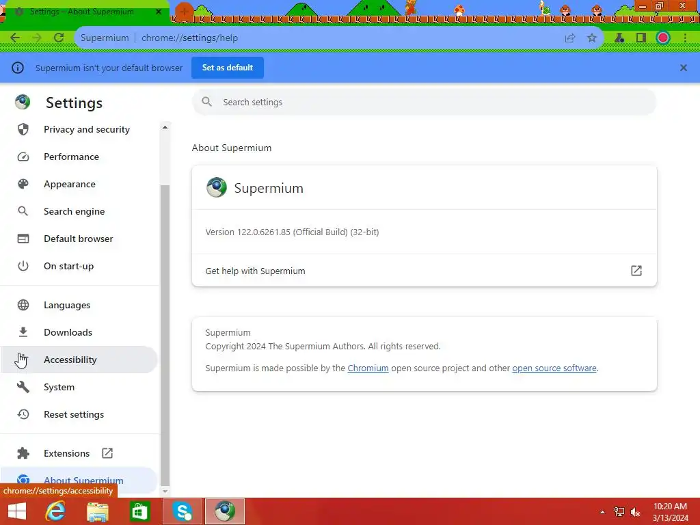
Task: Click Set as default button
Action: click(228, 68)
